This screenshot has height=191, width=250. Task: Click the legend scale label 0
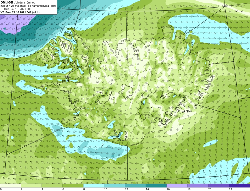[1, 189]
